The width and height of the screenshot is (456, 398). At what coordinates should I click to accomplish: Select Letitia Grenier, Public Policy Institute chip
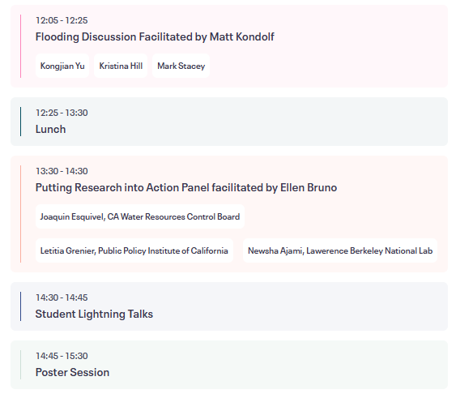coord(134,250)
